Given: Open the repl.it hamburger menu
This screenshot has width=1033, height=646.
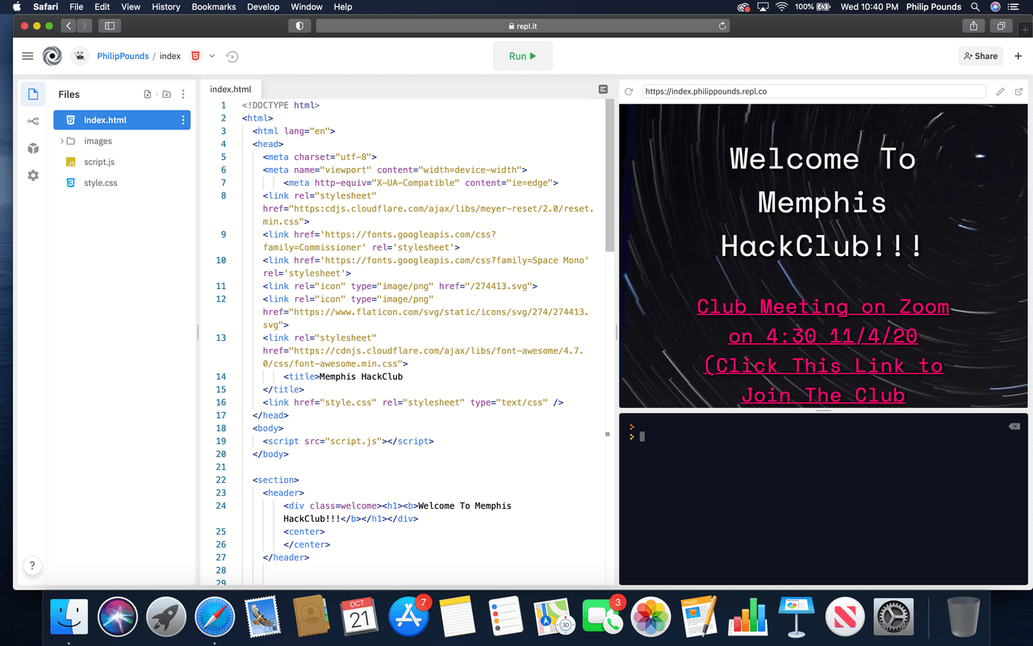Looking at the screenshot, I should 27,57.
